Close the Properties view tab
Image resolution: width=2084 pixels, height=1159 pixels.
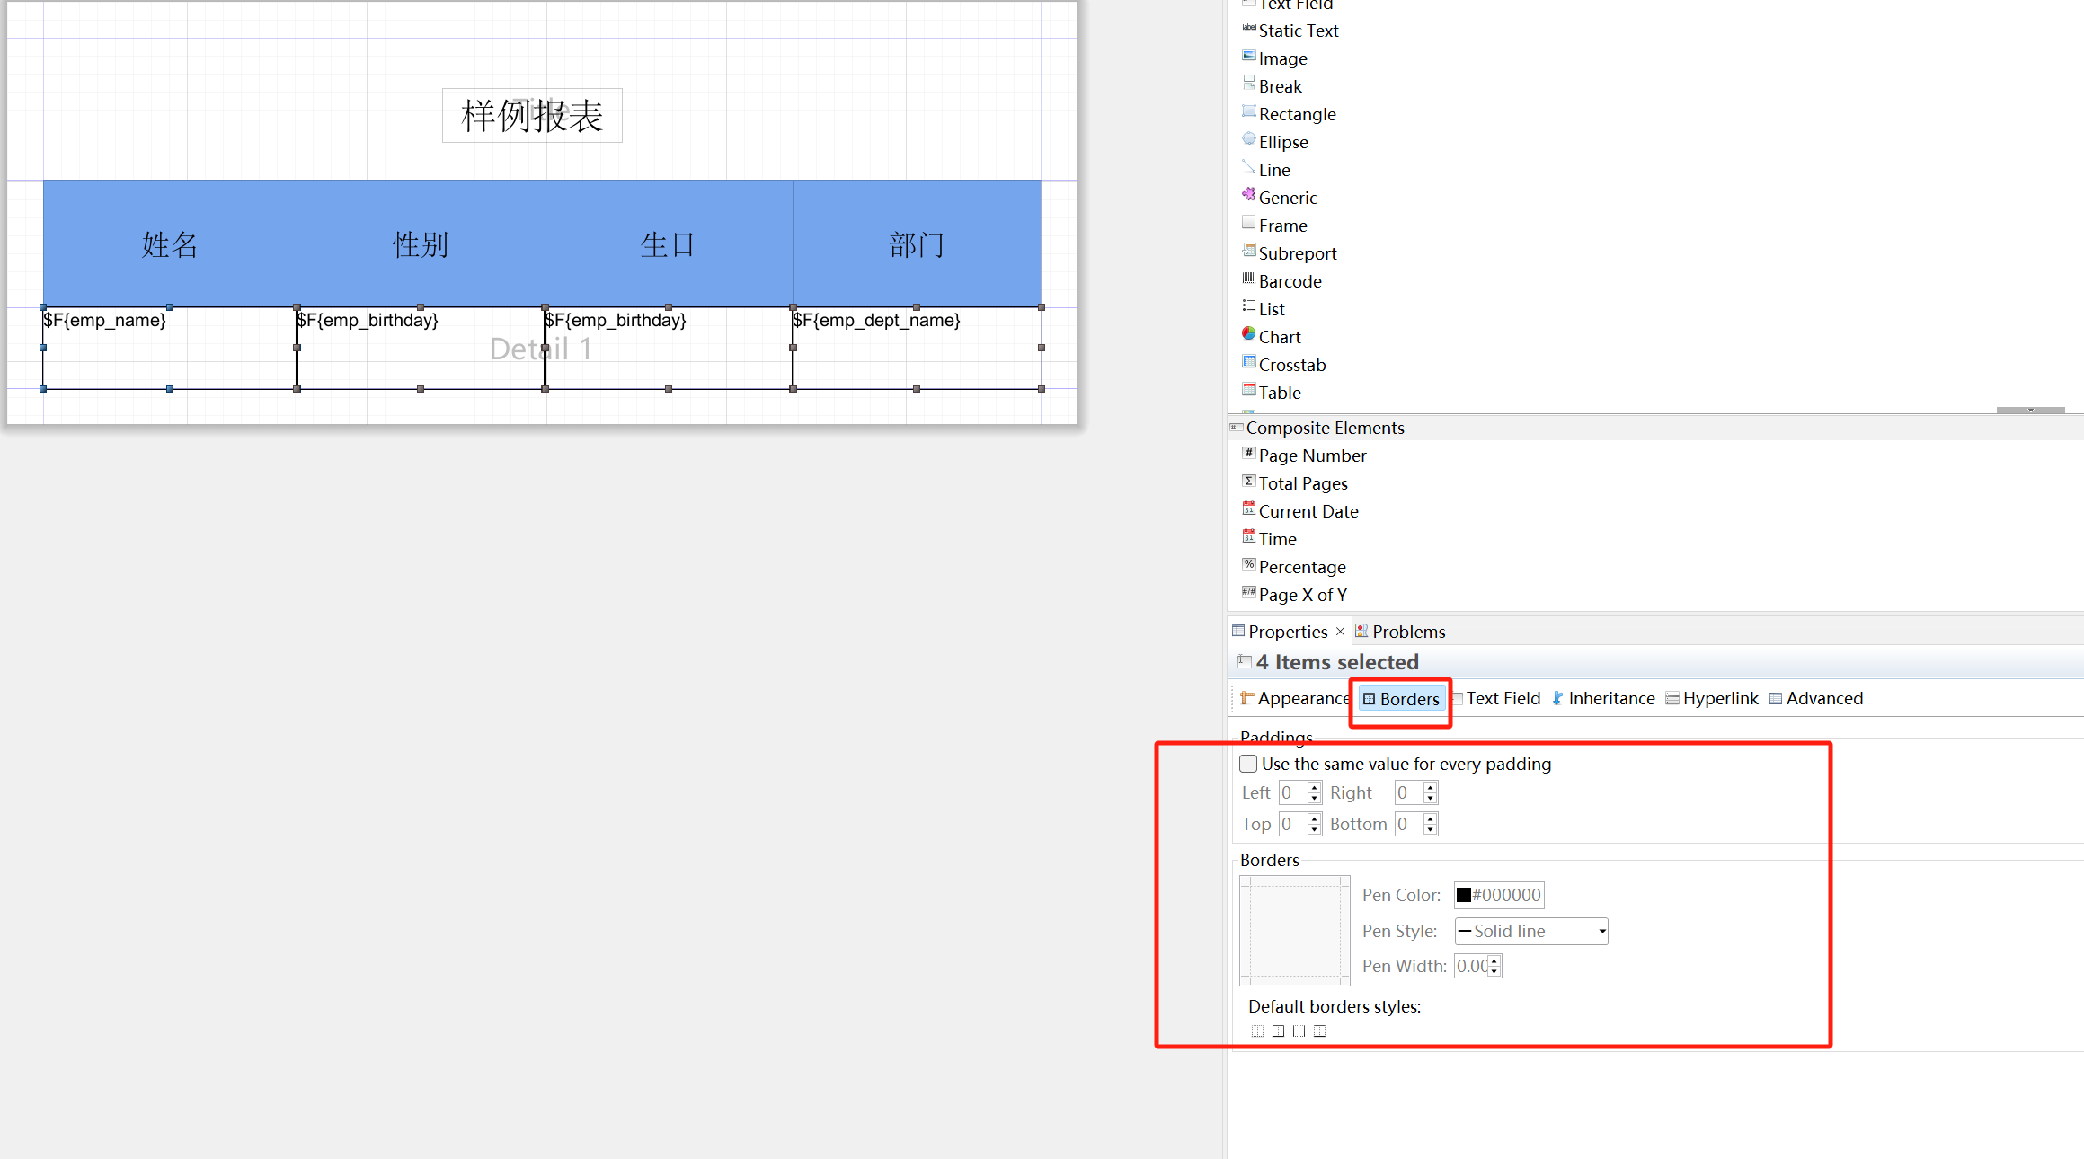[x=1340, y=632]
